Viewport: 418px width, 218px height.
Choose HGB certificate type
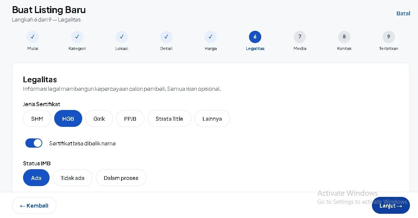click(68, 118)
